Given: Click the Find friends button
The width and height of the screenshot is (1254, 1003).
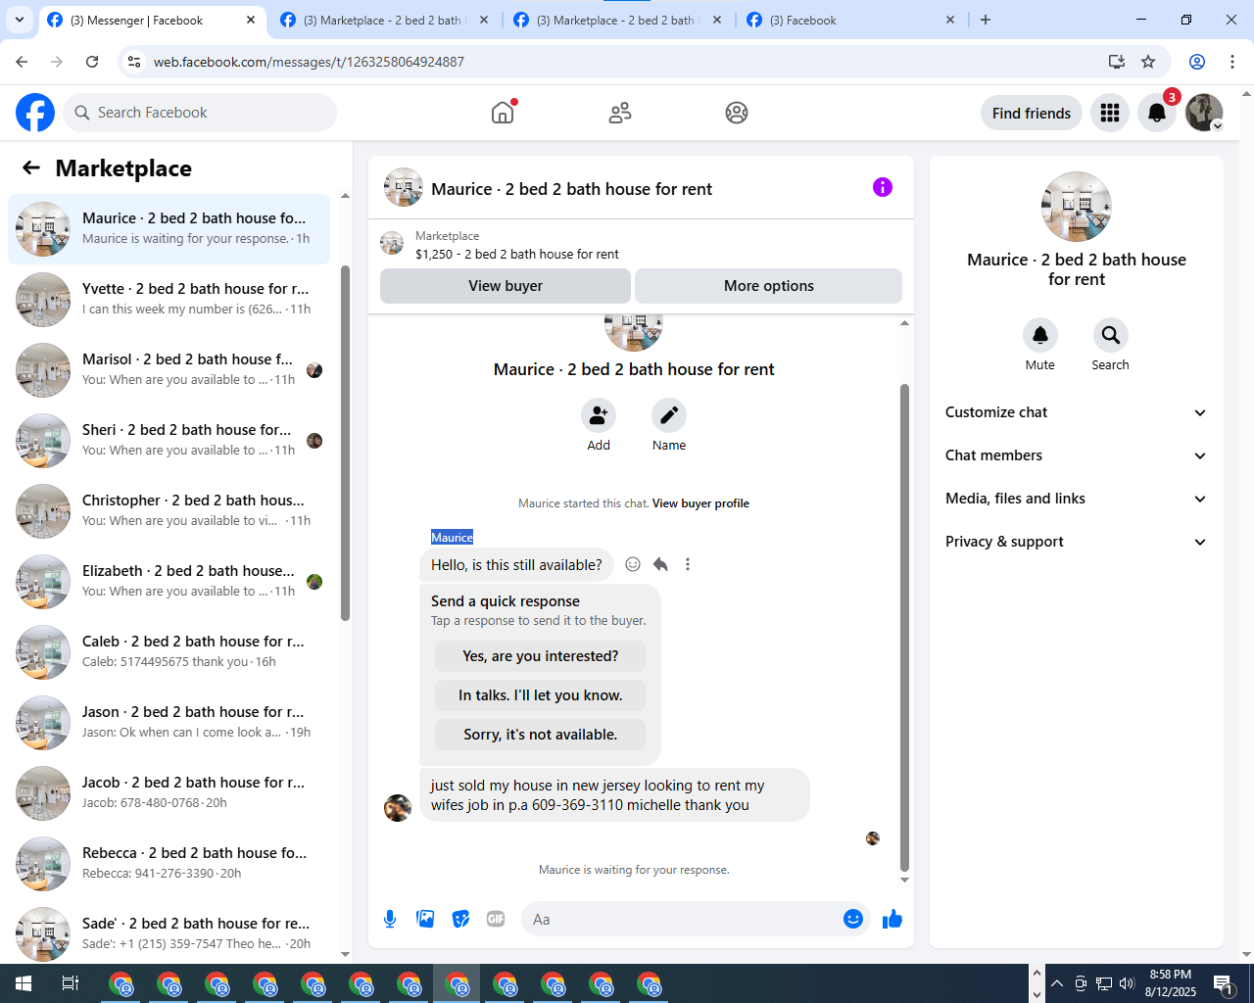Looking at the screenshot, I should tap(1032, 113).
